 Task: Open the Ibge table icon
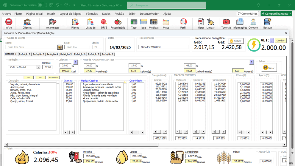tap(143, 24)
